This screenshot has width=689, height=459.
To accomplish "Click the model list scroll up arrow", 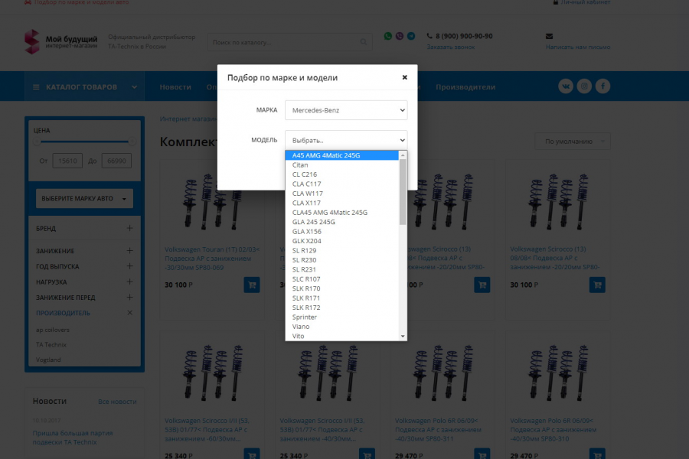I will click(403, 155).
